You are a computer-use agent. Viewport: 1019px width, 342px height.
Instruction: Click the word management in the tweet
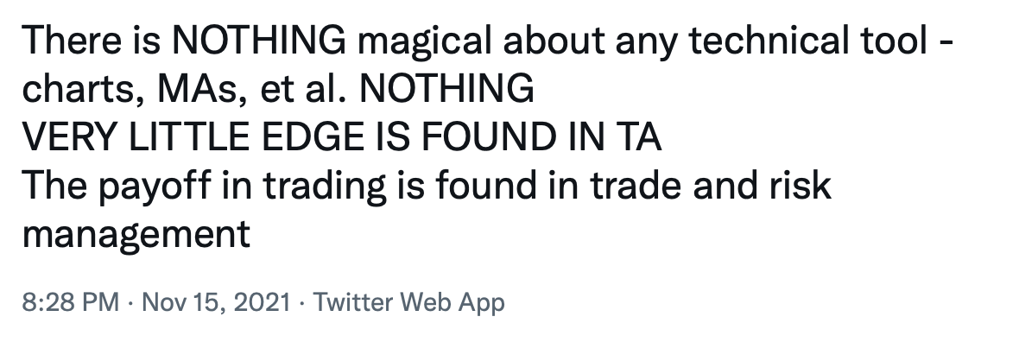(136, 235)
